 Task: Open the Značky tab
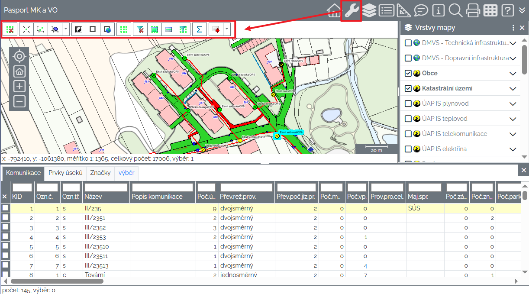point(100,173)
